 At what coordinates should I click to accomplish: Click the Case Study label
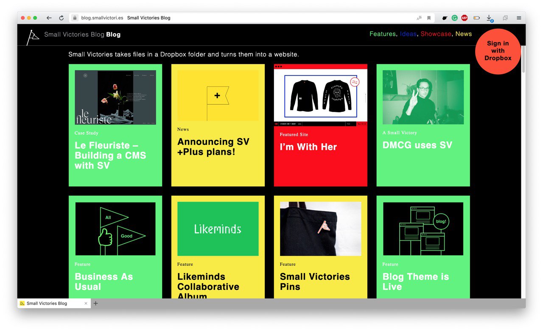tap(87, 133)
